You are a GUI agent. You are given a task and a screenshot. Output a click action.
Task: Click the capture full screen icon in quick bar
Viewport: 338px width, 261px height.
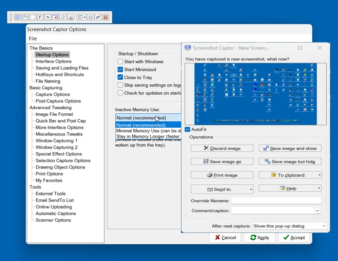(x=17, y=17)
